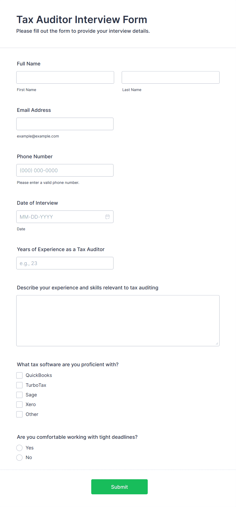This screenshot has width=236, height=507.
Task: Check the TurboTax checkbox
Action: pos(20,385)
